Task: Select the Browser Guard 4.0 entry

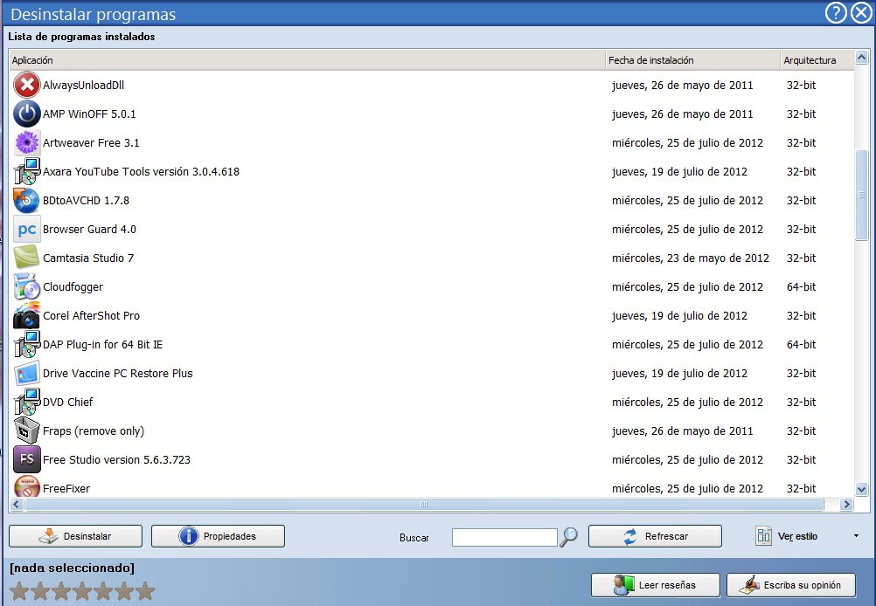Action: click(89, 229)
